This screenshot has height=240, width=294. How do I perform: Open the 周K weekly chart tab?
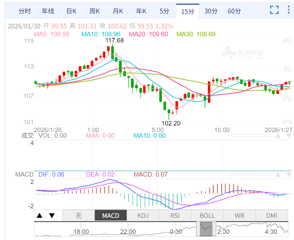pos(95,11)
